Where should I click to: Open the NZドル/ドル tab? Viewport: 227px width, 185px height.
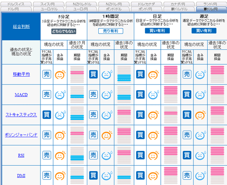pyautogui.click(x=81, y=4)
